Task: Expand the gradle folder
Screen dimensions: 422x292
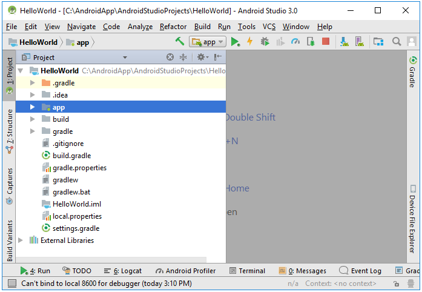Action: click(32, 131)
